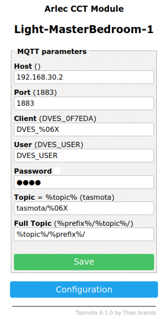Click the Full Topic label text

point(33,223)
